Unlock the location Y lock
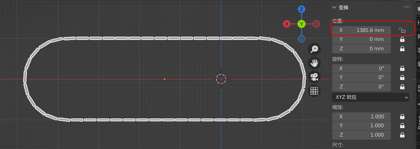Viewport: 420px width, 149px height. coord(402,40)
